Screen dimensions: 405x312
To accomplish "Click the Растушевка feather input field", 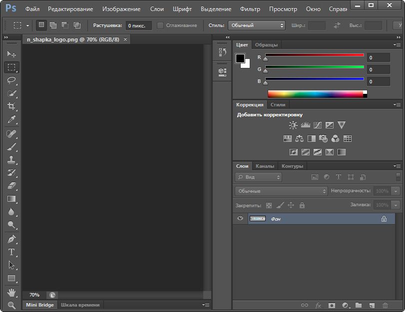I will (138, 25).
